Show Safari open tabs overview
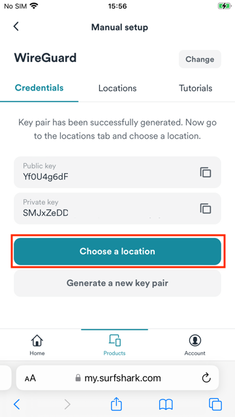 pyautogui.click(x=215, y=405)
